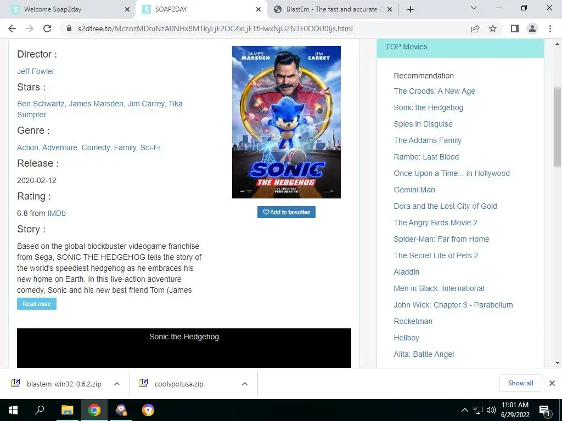The height and width of the screenshot is (421, 562).
Task: Open James Marsden star link
Action: (x=96, y=104)
